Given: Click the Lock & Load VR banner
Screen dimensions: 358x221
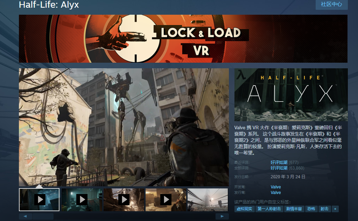Looking at the screenshot, I should [183, 39].
